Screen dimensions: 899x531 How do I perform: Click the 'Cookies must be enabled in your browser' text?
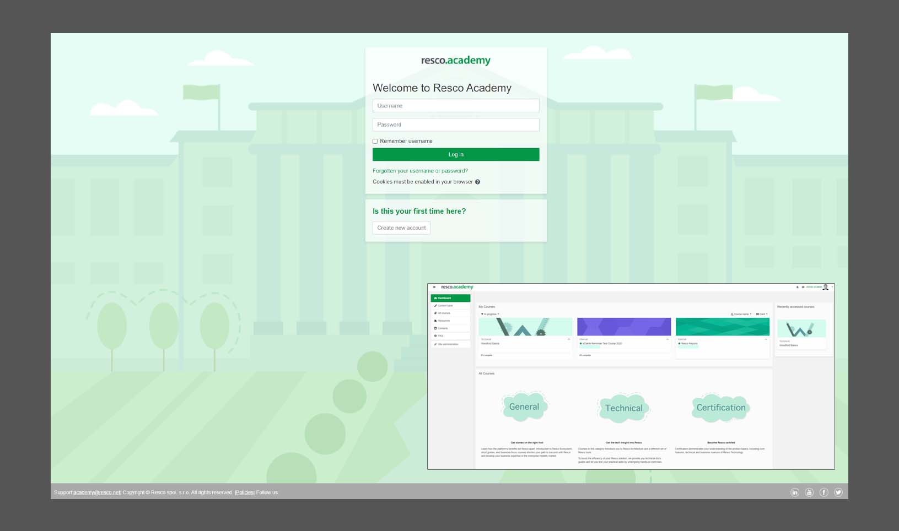[x=422, y=182]
